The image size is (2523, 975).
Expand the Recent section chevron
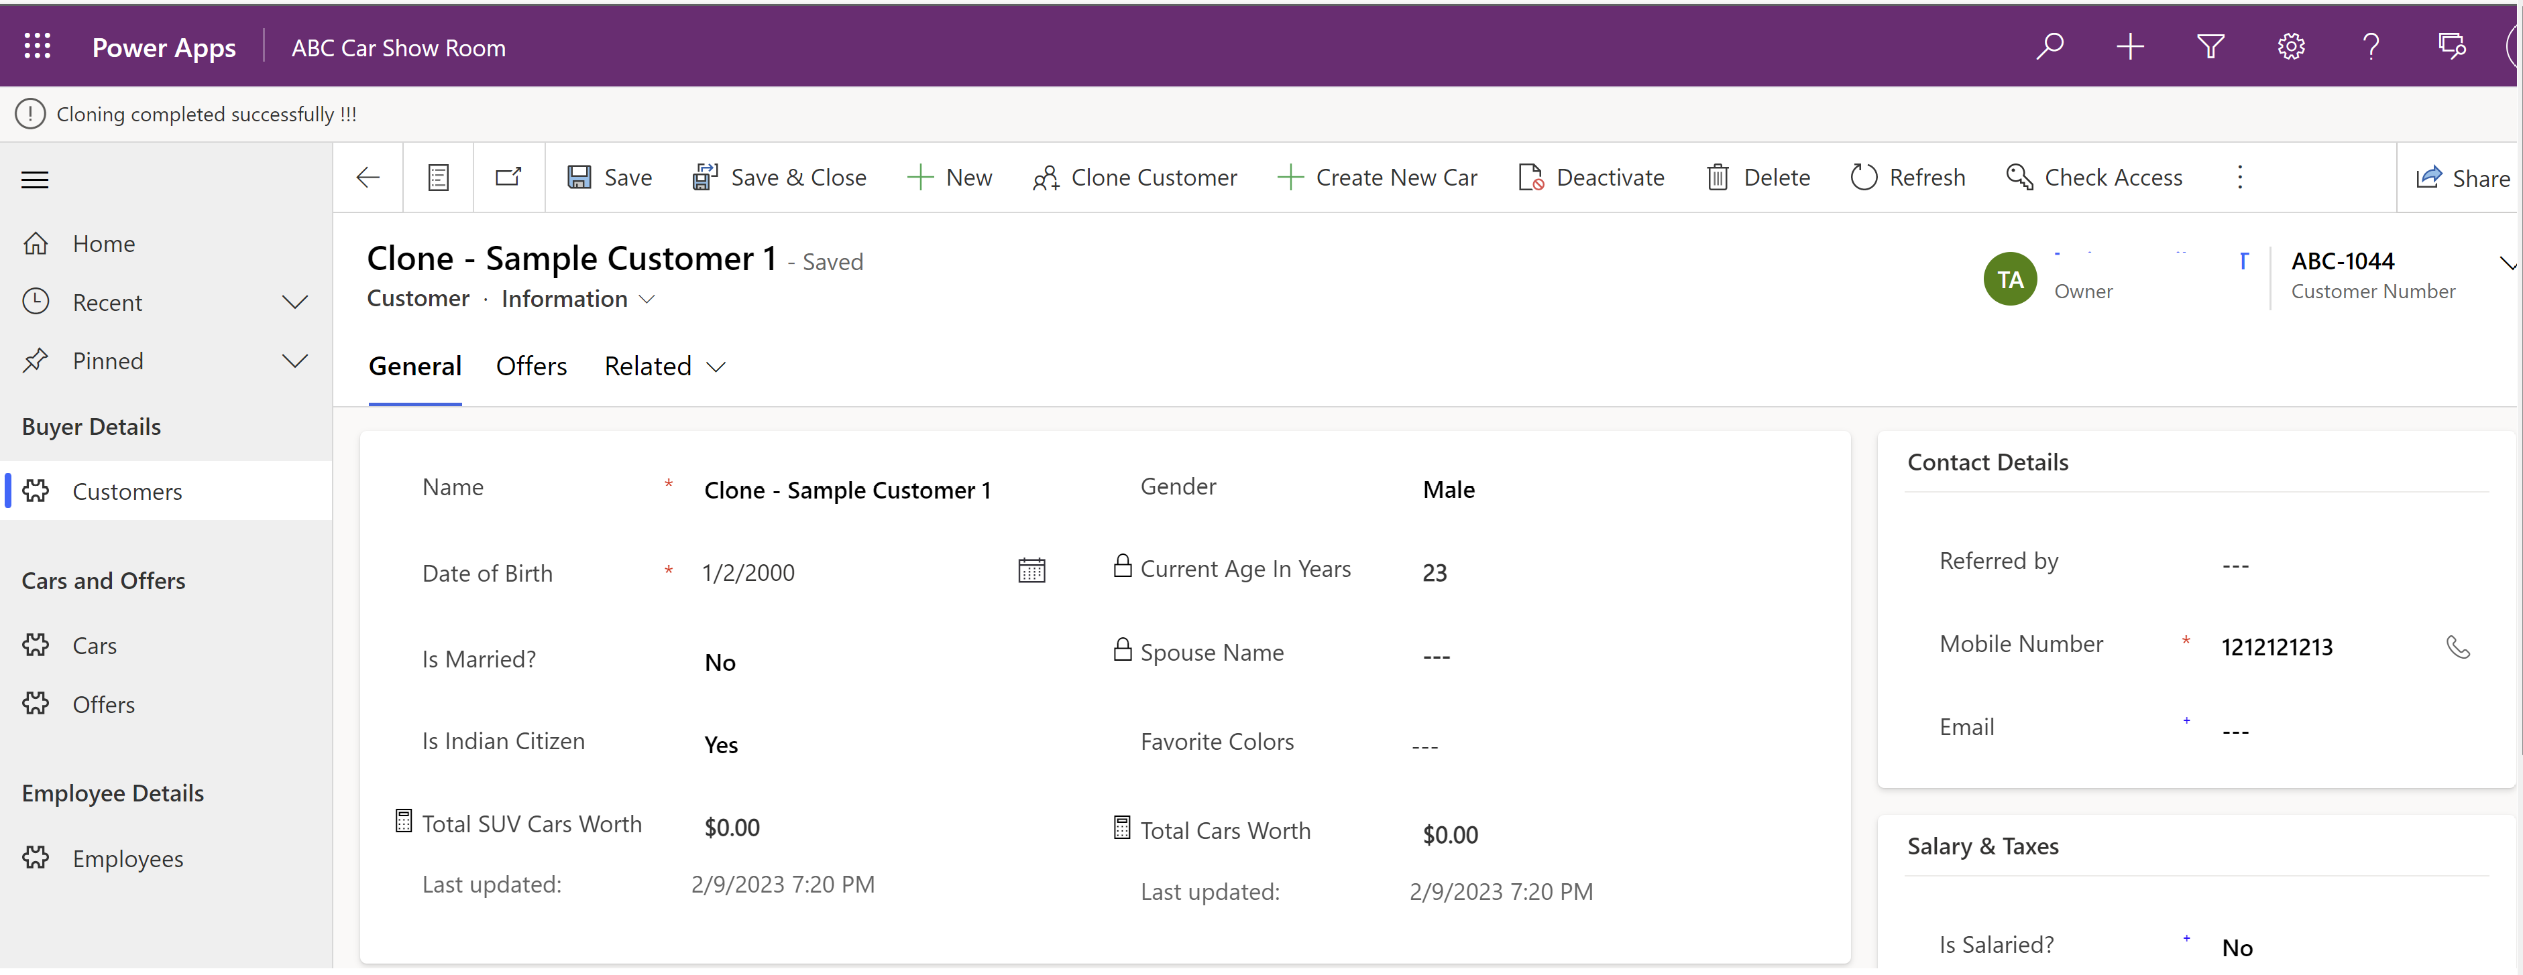[295, 302]
